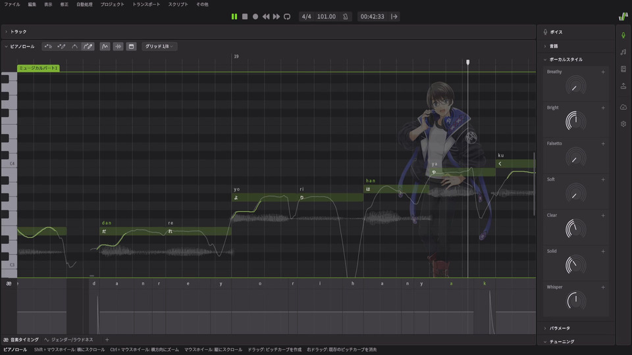Open the render export icon in sidebar
This screenshot has height=355, width=632.
623,85
